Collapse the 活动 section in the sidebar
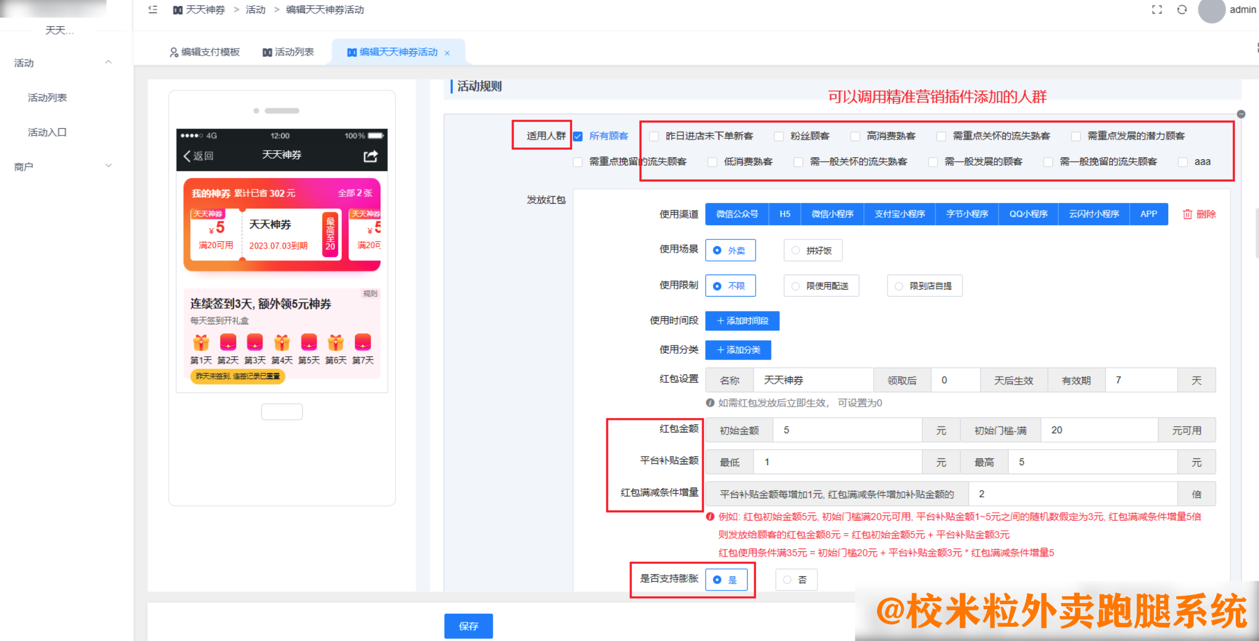The width and height of the screenshot is (1259, 641). (x=108, y=62)
